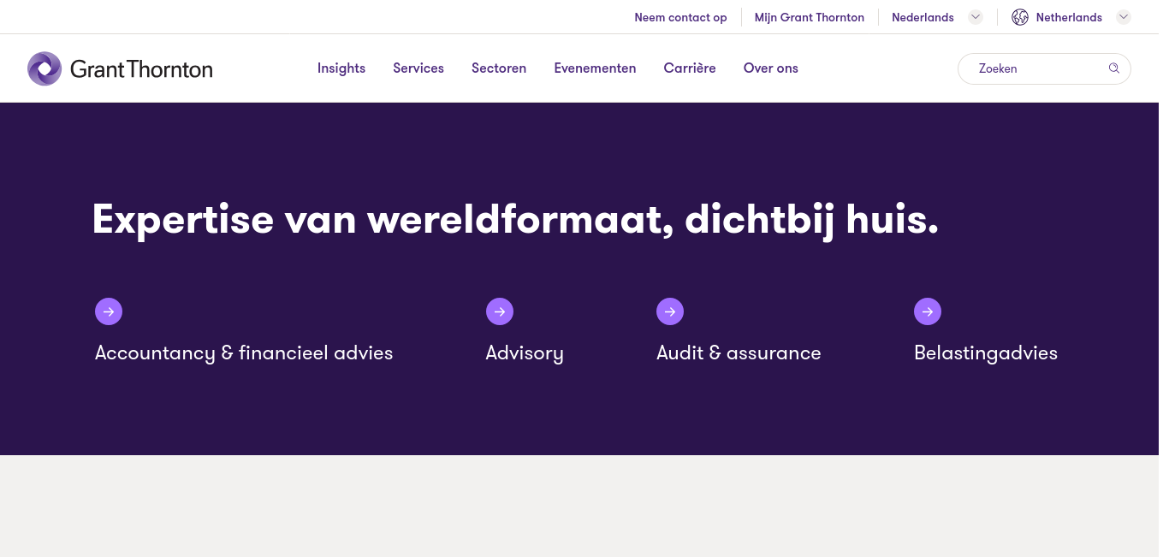Image resolution: width=1169 pixels, height=557 pixels.
Task: Open the Services menu
Action: (x=418, y=68)
